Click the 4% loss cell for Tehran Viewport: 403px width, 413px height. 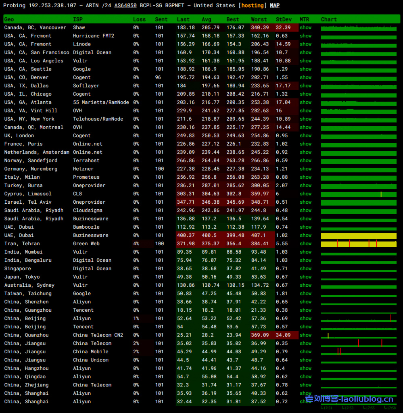pos(136,244)
